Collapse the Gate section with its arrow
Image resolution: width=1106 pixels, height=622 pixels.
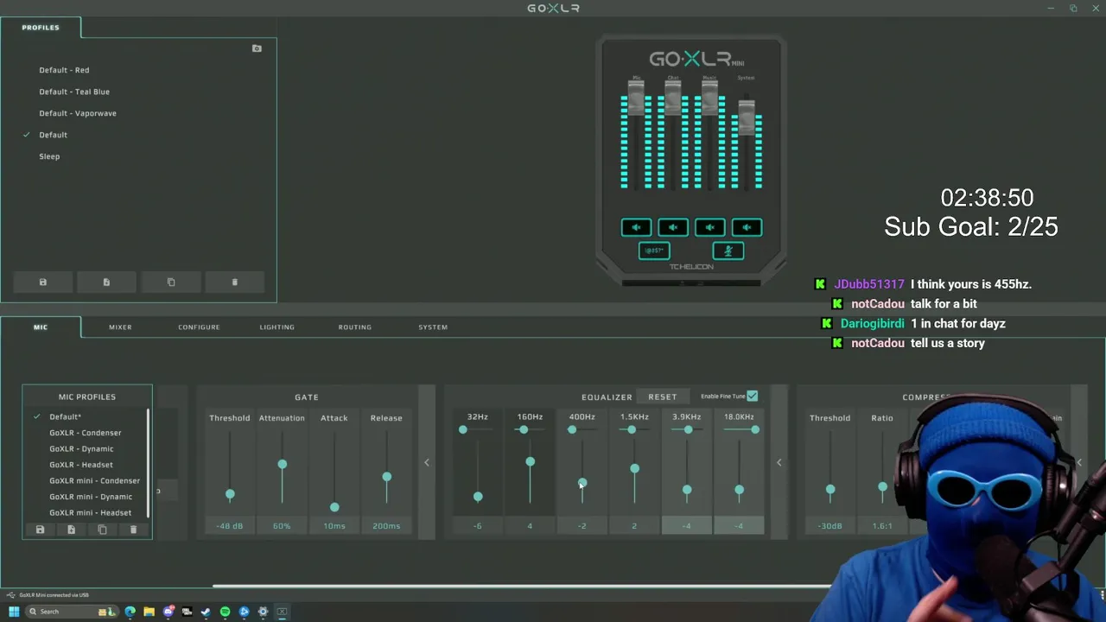pyautogui.click(x=426, y=462)
